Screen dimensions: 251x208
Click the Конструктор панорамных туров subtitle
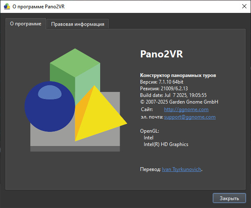pos(178,75)
